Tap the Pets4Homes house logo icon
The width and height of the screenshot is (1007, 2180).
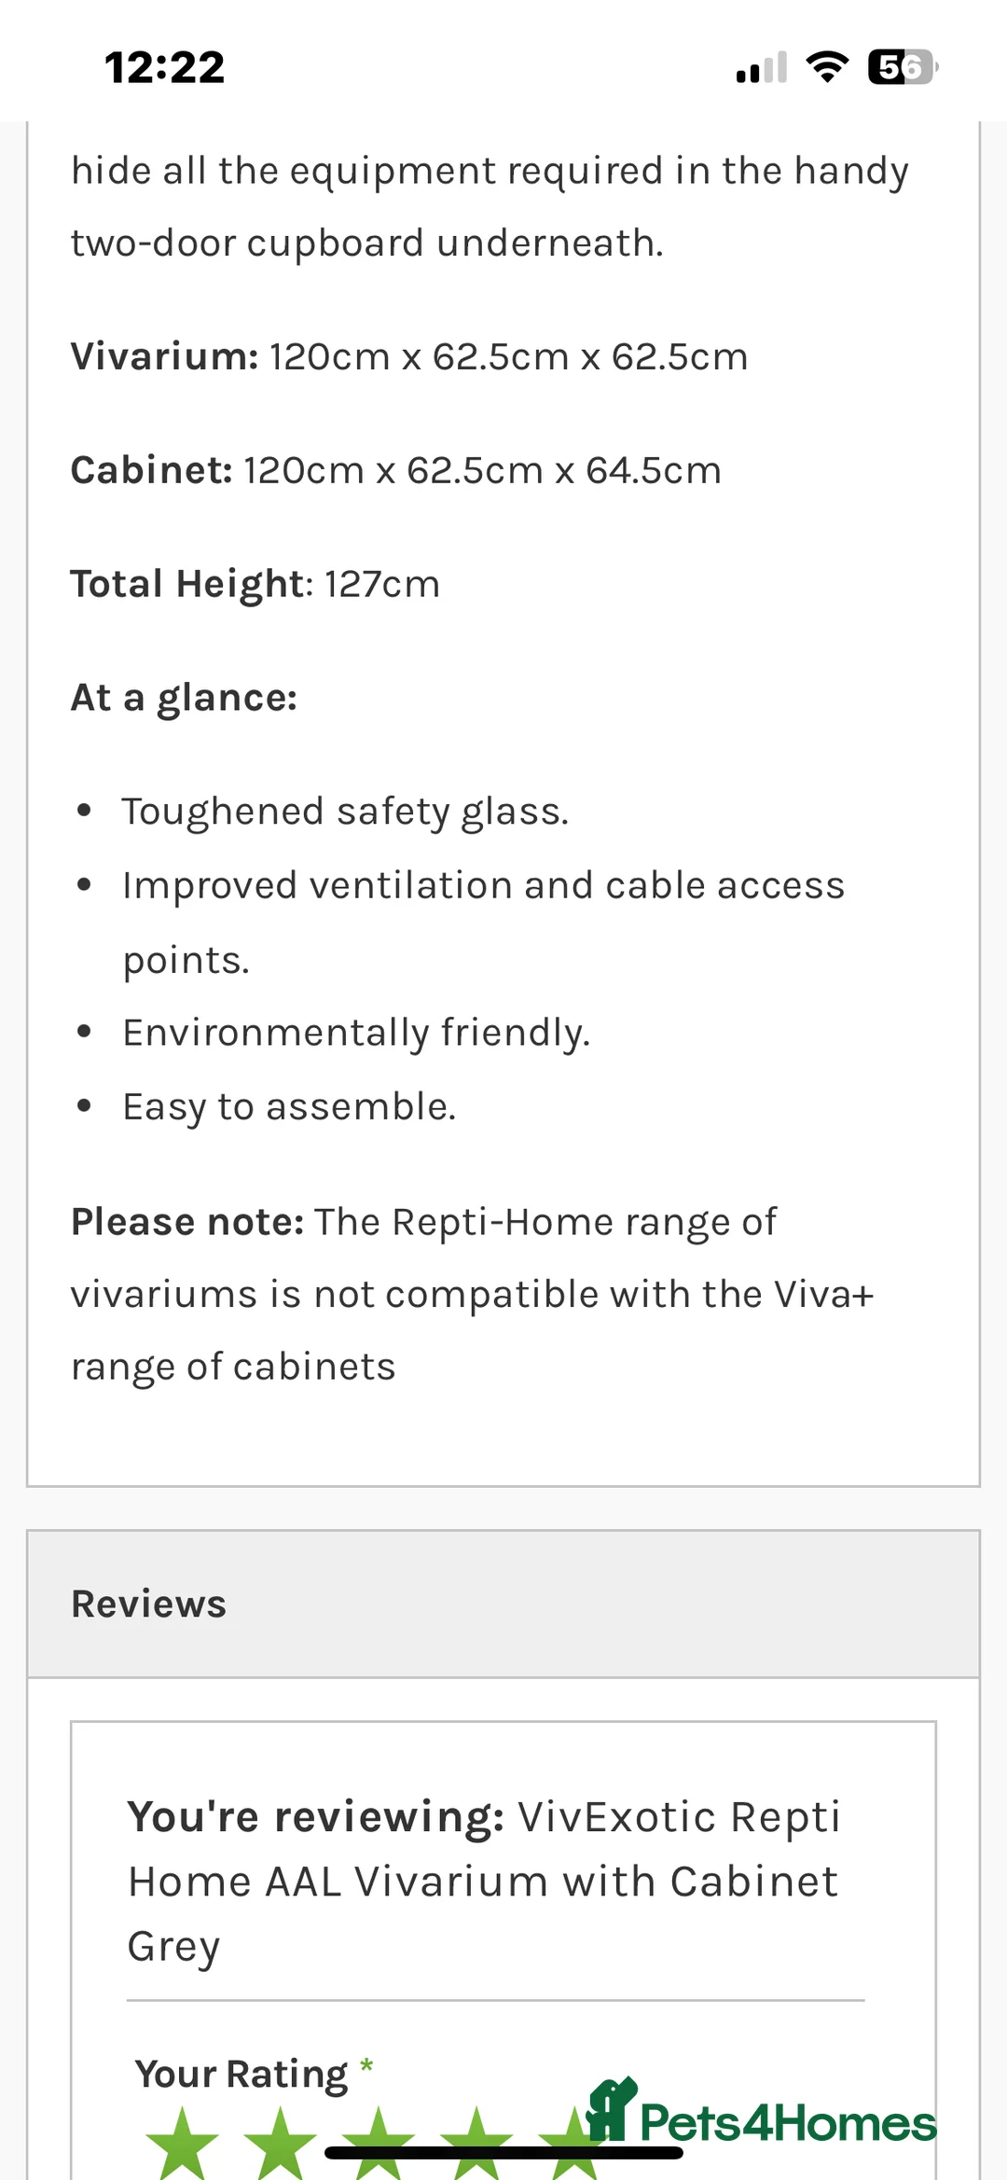coord(611,2110)
